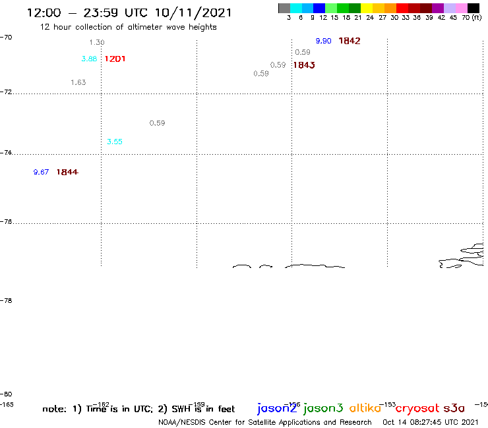This screenshot has width=488, height=428.
Task: Click the -72 latitude axis label
Action: [x=6, y=92]
